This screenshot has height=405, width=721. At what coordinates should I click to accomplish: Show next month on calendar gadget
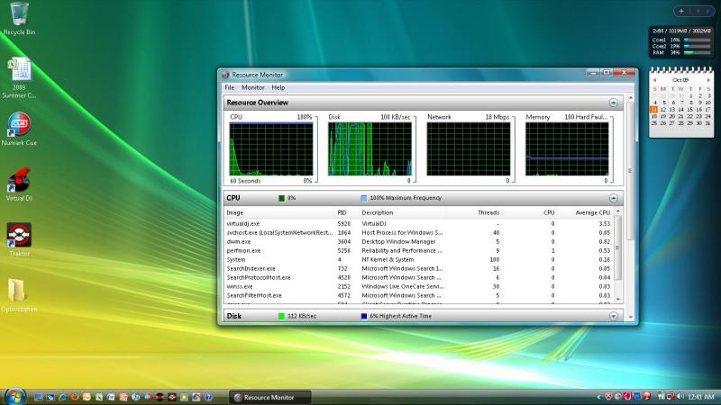tap(708, 80)
